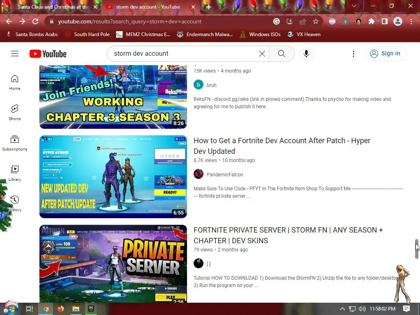Open the Chrome profile avatar

click(398, 21)
